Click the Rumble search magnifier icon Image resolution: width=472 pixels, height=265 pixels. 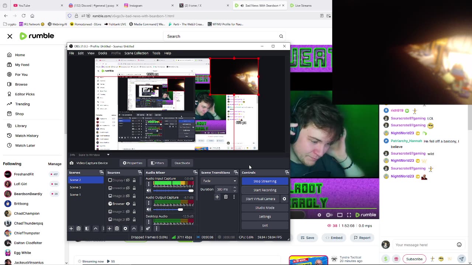tap(281, 36)
